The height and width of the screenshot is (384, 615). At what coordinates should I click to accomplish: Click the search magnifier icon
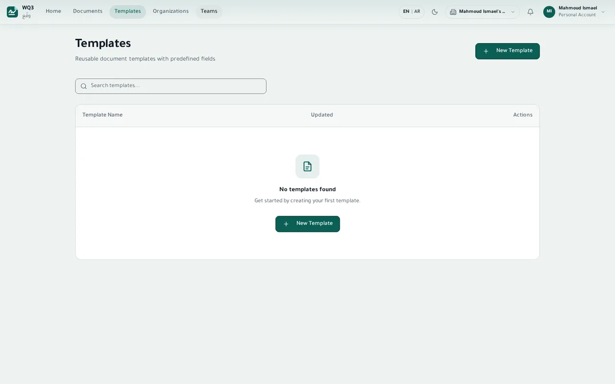pyautogui.click(x=84, y=86)
